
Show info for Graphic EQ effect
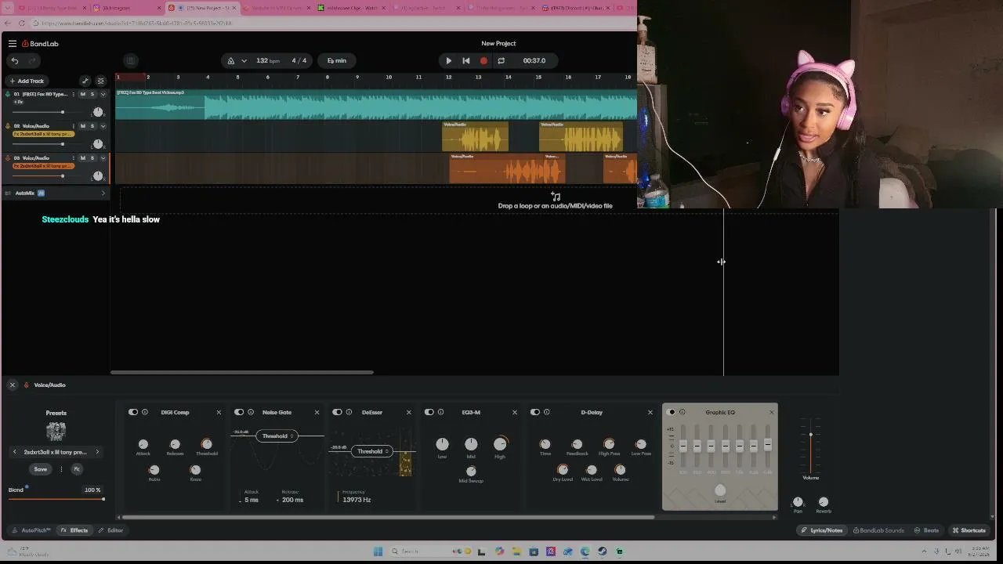pyautogui.click(x=682, y=412)
